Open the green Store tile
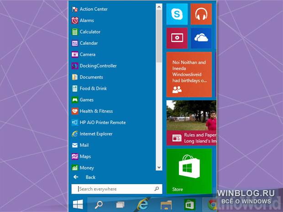The width and height of the screenshot is (283, 212). click(x=189, y=171)
